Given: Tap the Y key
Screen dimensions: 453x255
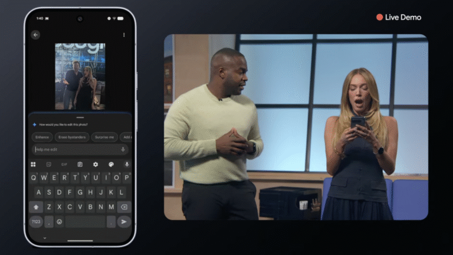Looking at the screenshot, I should [85, 178].
